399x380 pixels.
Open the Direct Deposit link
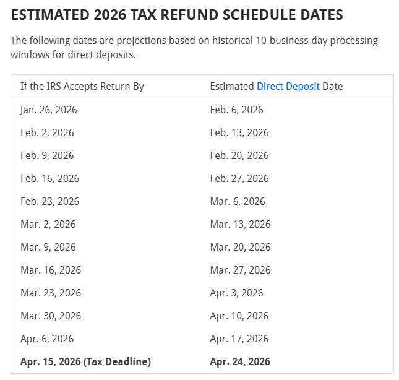point(288,87)
